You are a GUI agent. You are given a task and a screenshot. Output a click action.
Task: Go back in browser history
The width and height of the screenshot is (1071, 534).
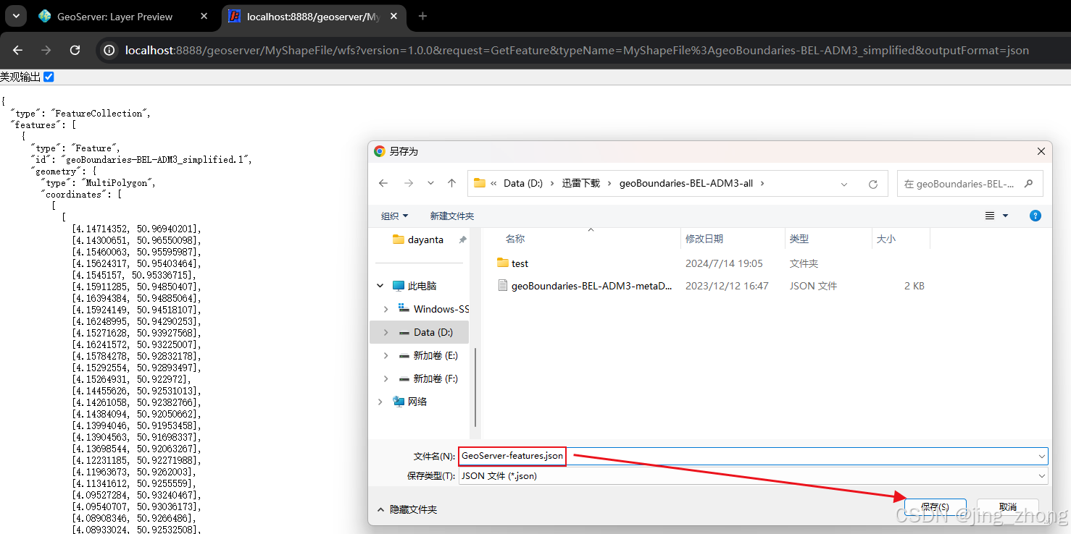18,50
